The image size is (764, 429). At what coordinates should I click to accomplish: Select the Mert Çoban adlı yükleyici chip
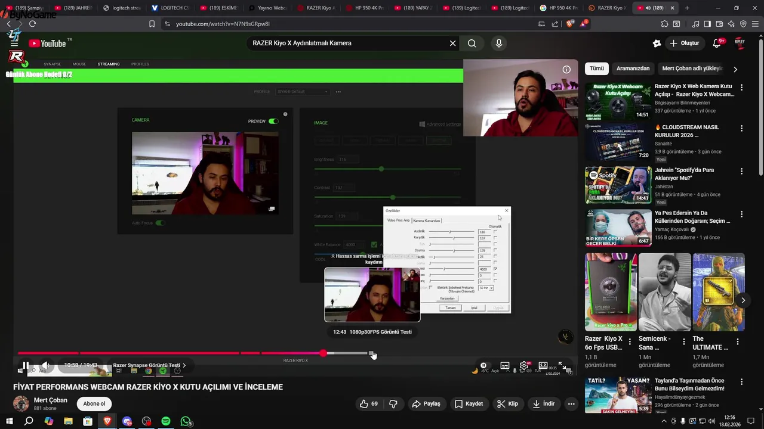(x=692, y=69)
